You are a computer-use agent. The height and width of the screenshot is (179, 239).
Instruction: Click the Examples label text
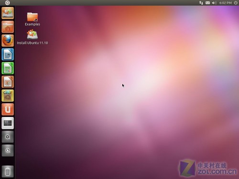coord(33,24)
